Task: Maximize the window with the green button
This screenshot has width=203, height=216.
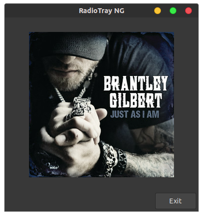Action: [173, 11]
